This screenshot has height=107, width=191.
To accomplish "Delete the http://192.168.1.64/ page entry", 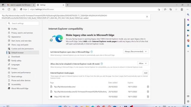I will pos(148,97).
